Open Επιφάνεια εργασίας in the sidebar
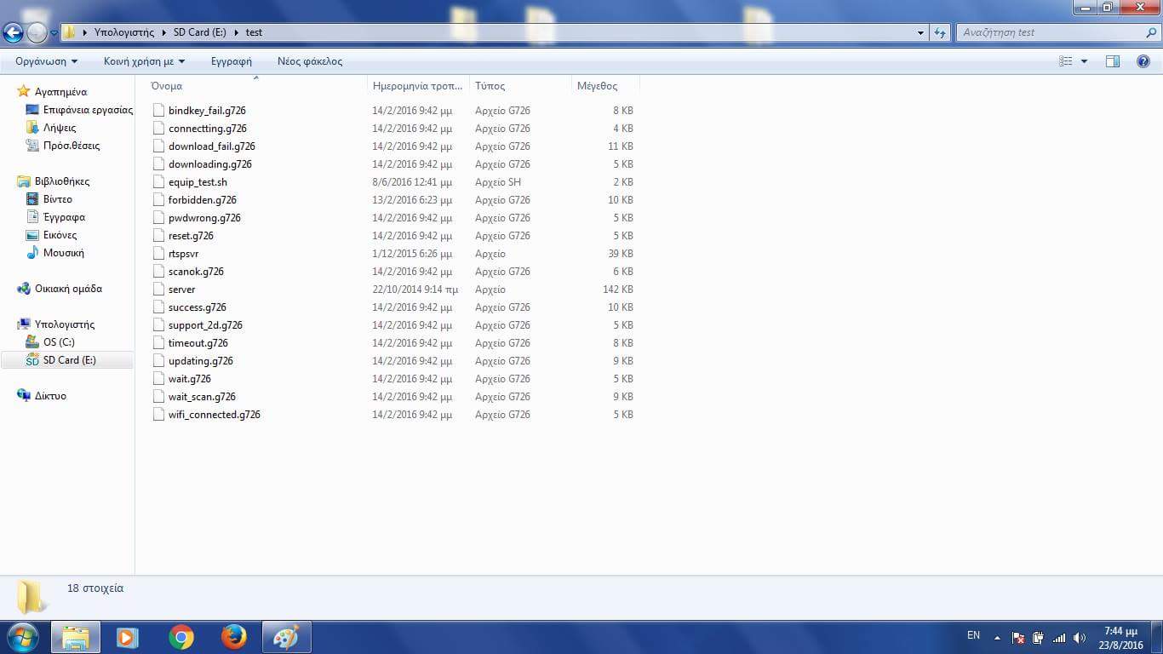 pyautogui.click(x=89, y=110)
